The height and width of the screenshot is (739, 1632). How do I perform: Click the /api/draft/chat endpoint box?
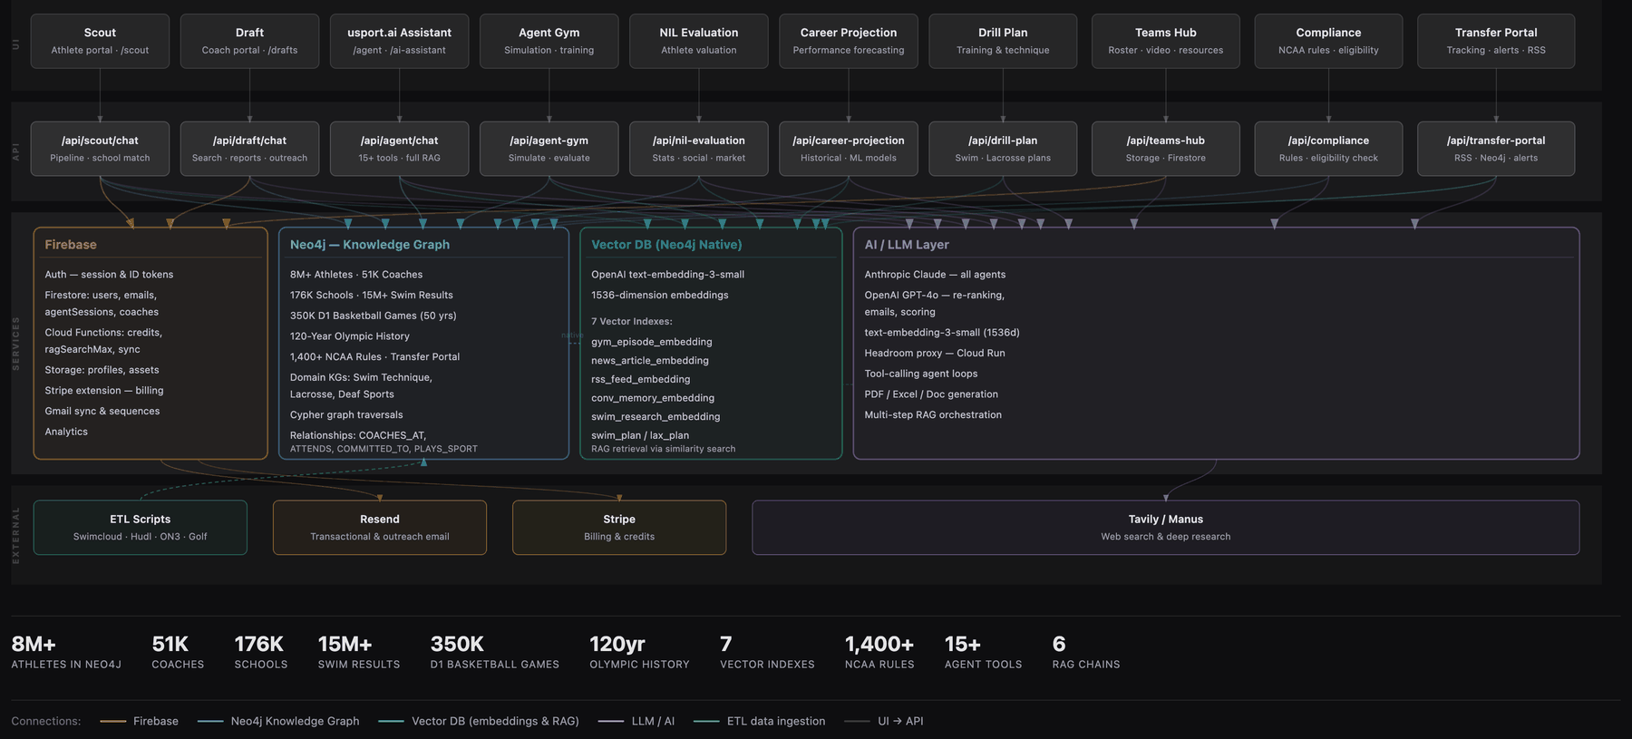(x=249, y=149)
